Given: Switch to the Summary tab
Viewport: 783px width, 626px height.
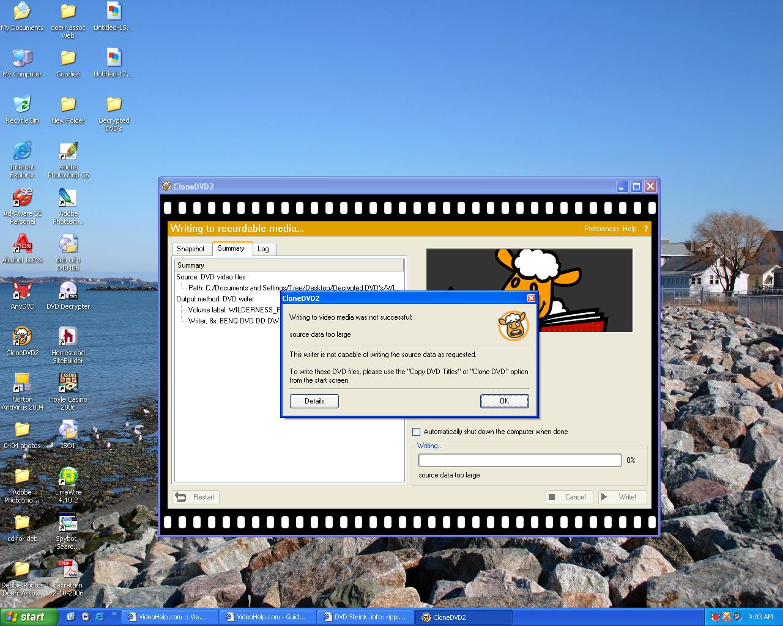Looking at the screenshot, I should point(231,248).
